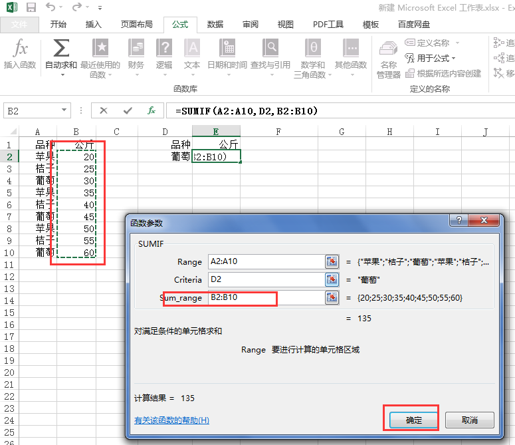Open the More Functions icon
This screenshot has width=515, height=445.
[351, 48]
